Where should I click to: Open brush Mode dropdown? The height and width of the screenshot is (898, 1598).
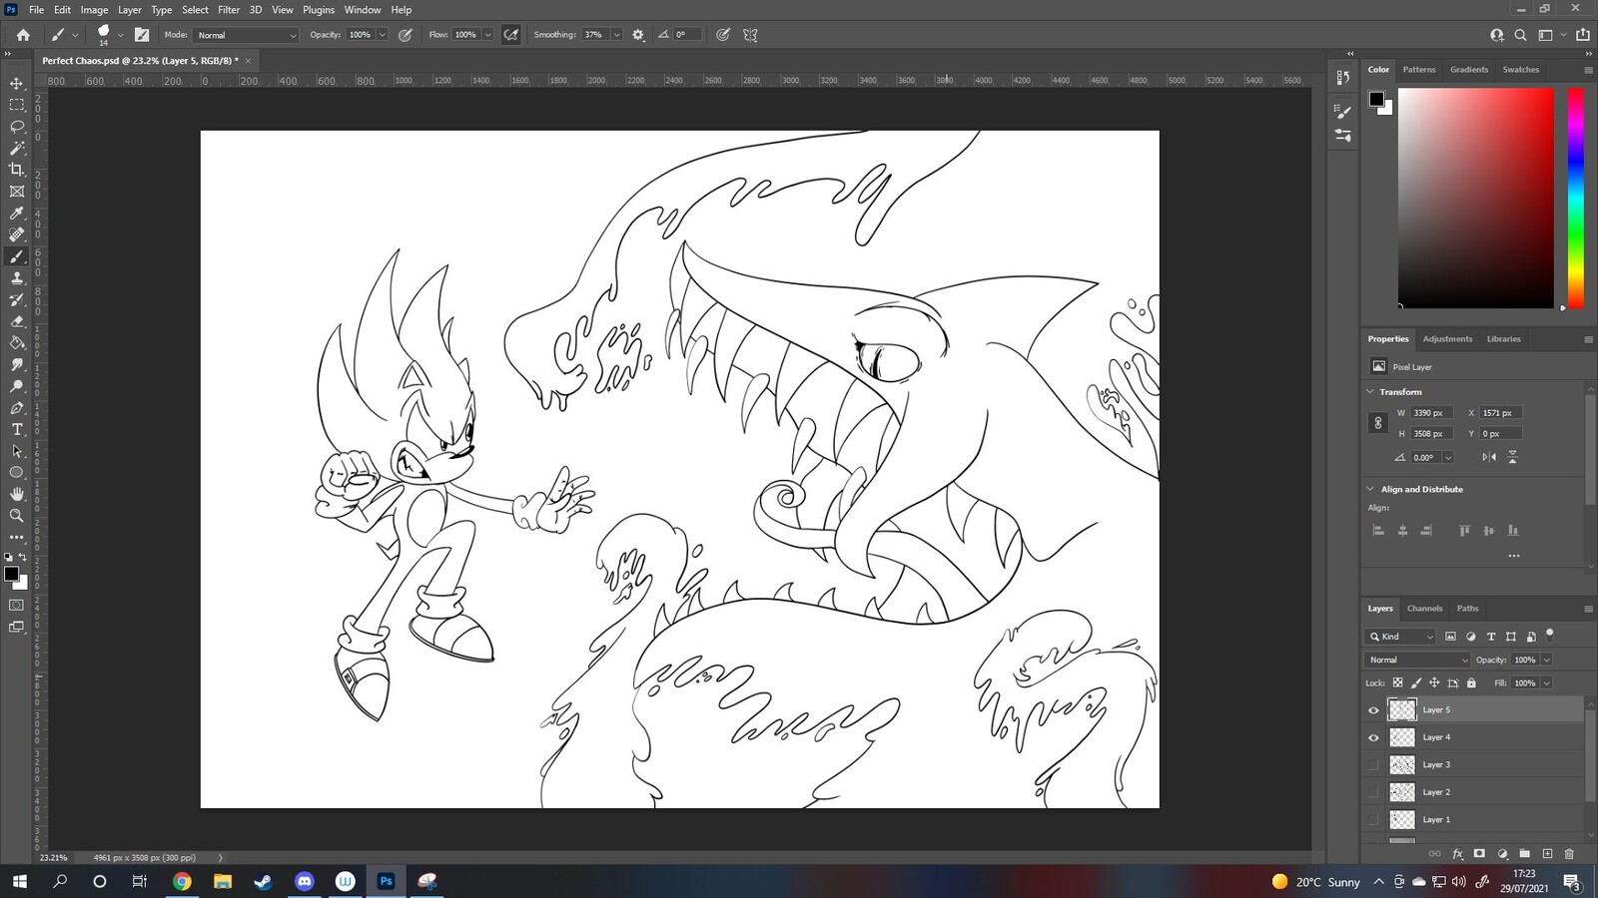coord(246,35)
